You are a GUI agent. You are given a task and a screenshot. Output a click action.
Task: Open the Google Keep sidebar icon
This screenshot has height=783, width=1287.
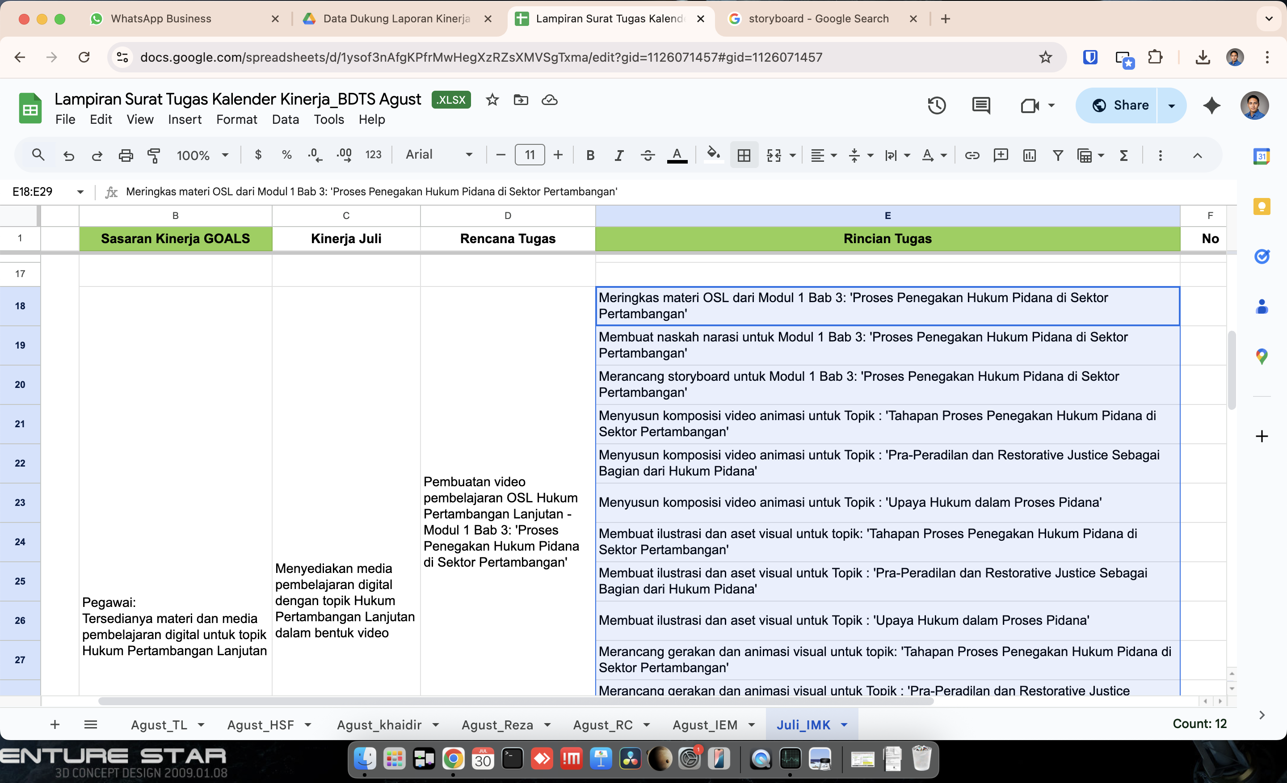pos(1262,207)
